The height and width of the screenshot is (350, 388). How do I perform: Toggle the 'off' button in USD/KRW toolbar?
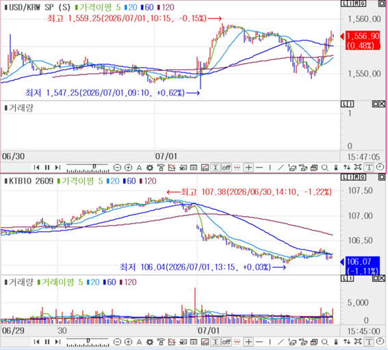(227, 168)
